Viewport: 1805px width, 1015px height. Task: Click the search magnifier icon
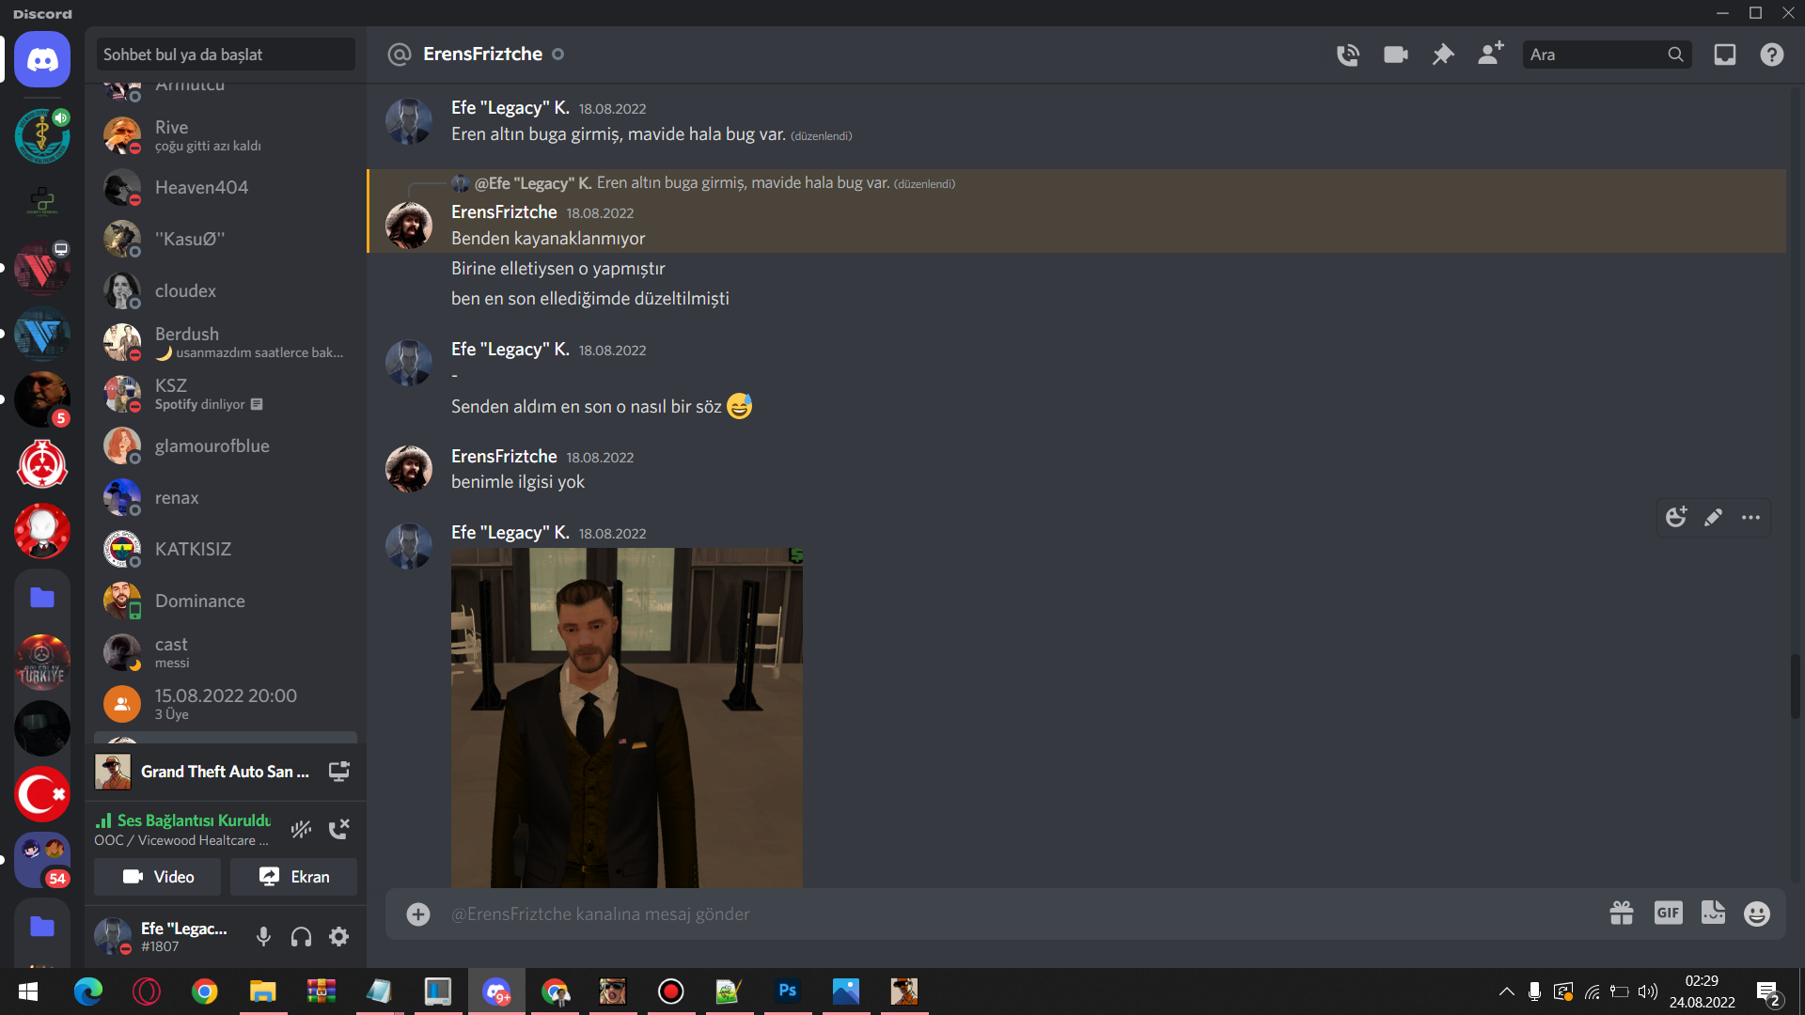tap(1675, 55)
